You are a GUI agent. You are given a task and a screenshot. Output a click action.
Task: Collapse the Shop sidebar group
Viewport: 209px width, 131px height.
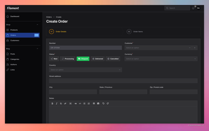tap(38, 25)
